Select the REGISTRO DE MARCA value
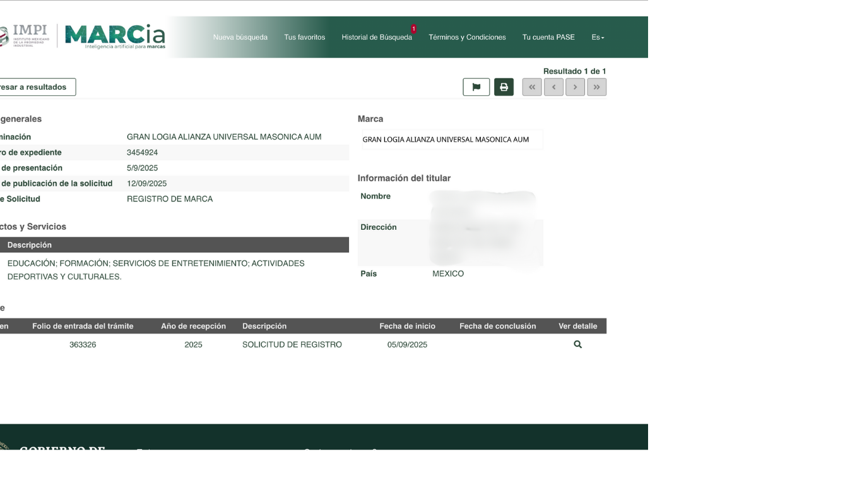 pos(170,199)
